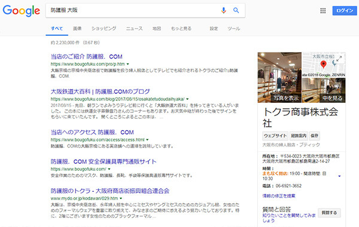Click the blue search magnifier icon
The width and height of the screenshot is (359, 227).
pyautogui.click(x=236, y=10)
